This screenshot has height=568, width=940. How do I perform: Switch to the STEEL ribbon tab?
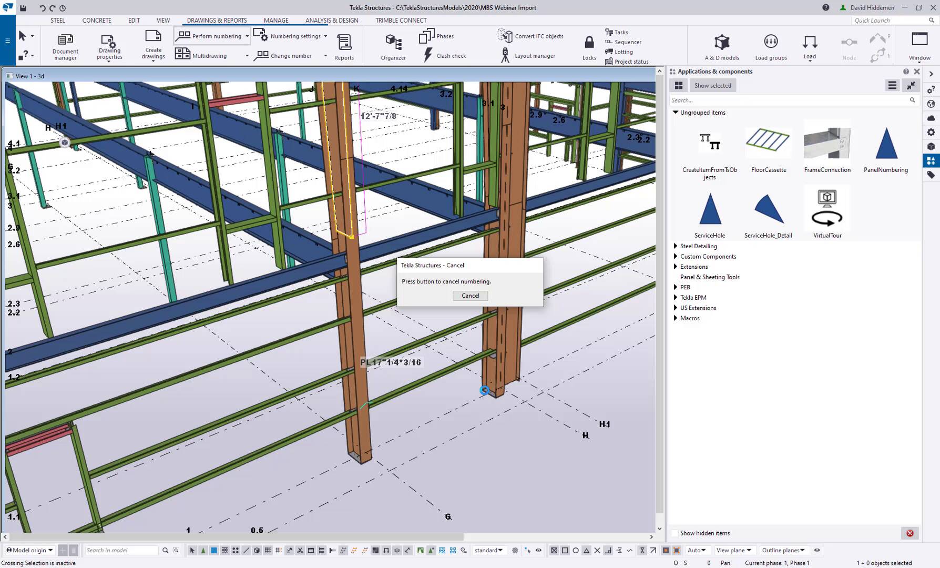point(58,21)
